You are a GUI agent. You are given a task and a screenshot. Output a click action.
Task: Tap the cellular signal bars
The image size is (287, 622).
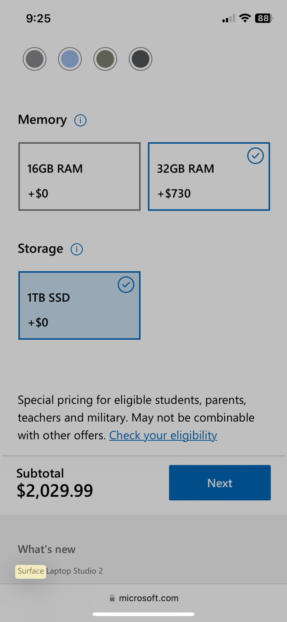pos(229,19)
